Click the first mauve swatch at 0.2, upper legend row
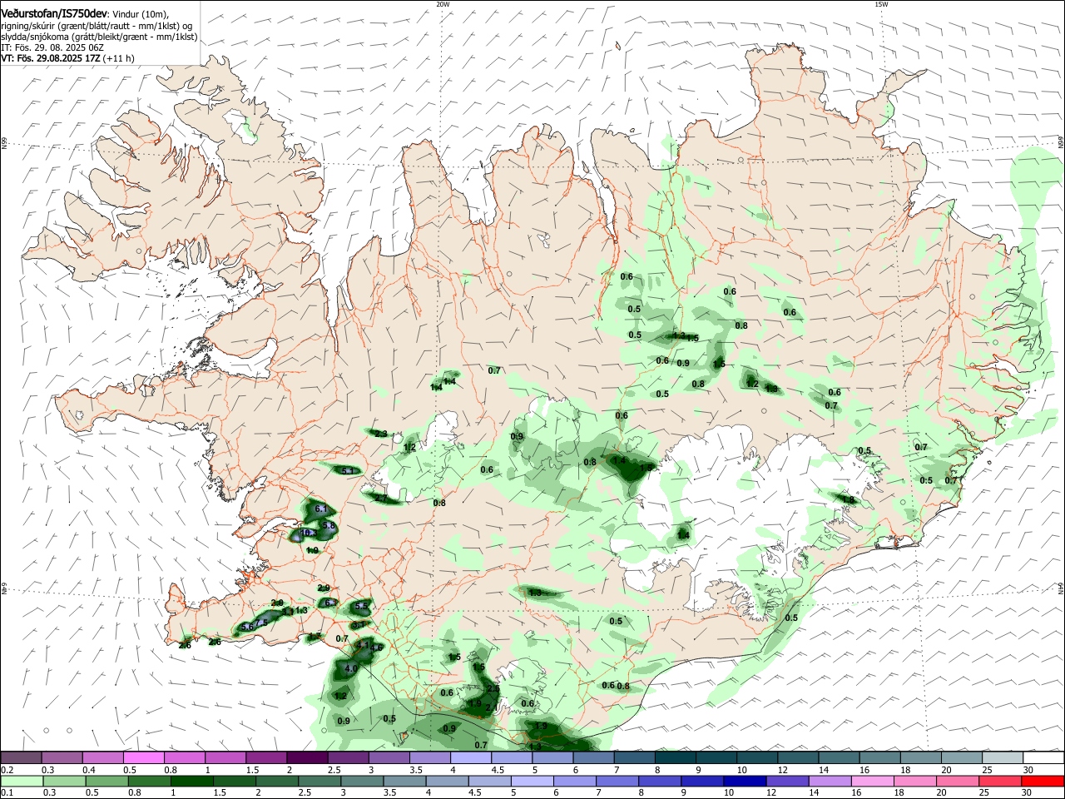This screenshot has height=799, width=1065. tap(21, 757)
